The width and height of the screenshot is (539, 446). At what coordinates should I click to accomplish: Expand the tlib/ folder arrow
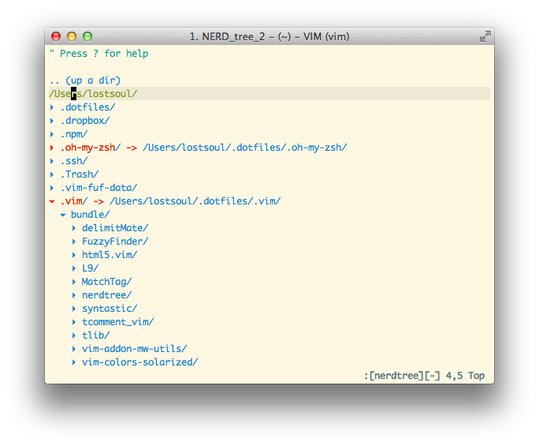pos(74,335)
